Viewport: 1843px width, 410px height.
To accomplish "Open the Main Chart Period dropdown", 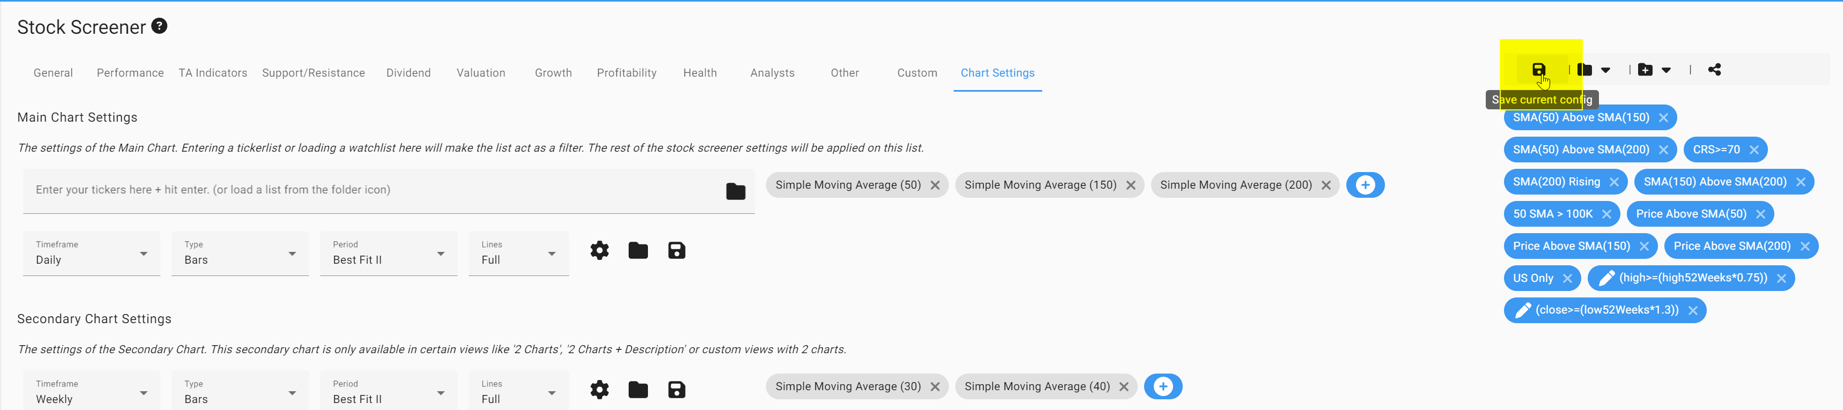I will point(388,254).
